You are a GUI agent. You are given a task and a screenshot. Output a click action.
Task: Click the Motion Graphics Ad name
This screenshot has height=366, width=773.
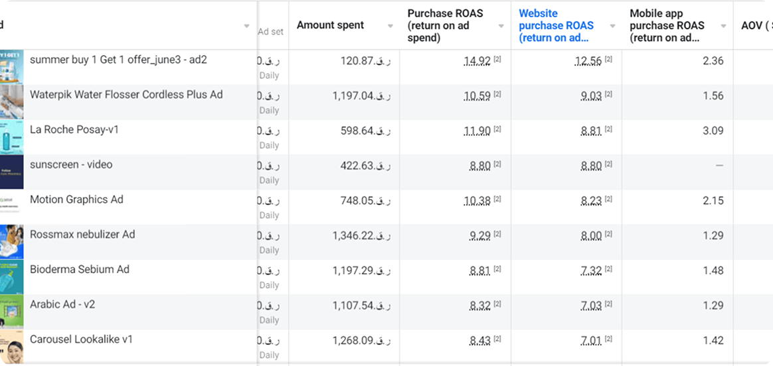[x=76, y=200]
